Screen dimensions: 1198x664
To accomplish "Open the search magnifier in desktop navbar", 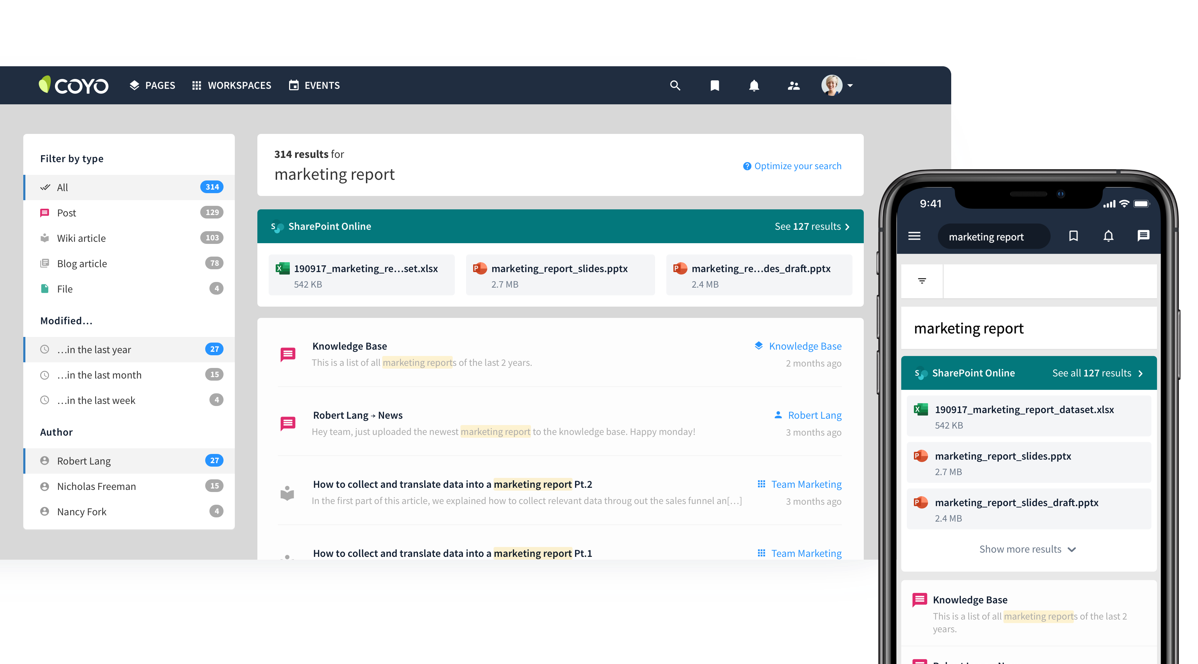I will coord(675,86).
